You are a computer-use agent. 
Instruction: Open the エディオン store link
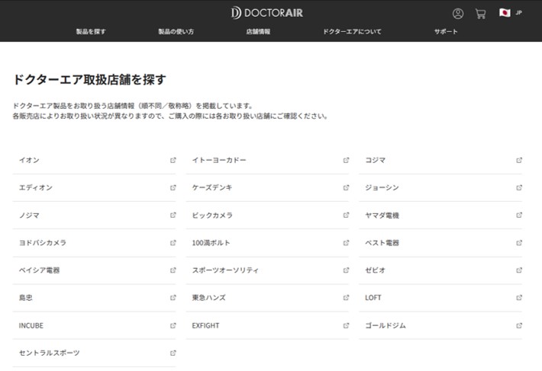(x=95, y=188)
